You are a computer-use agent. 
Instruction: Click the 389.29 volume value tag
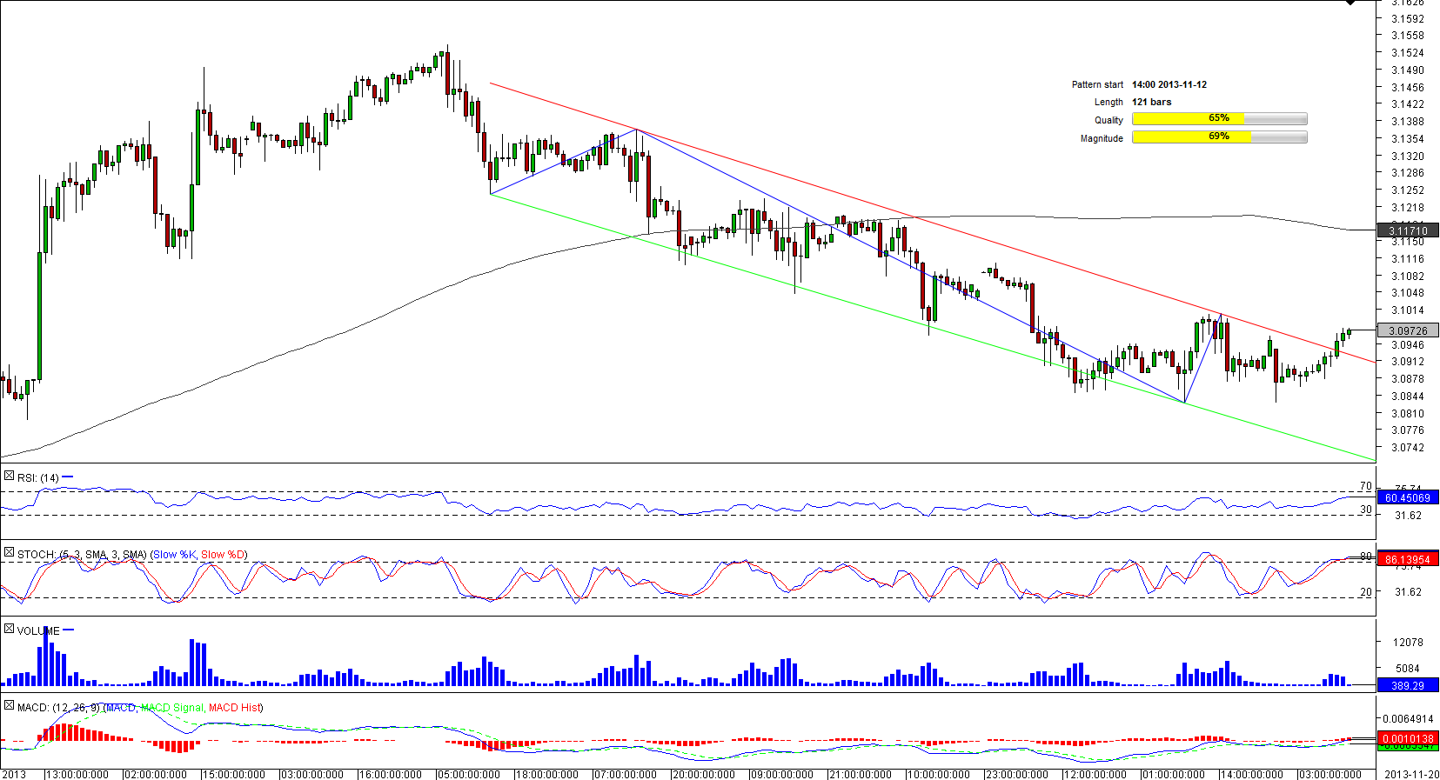pos(1408,685)
